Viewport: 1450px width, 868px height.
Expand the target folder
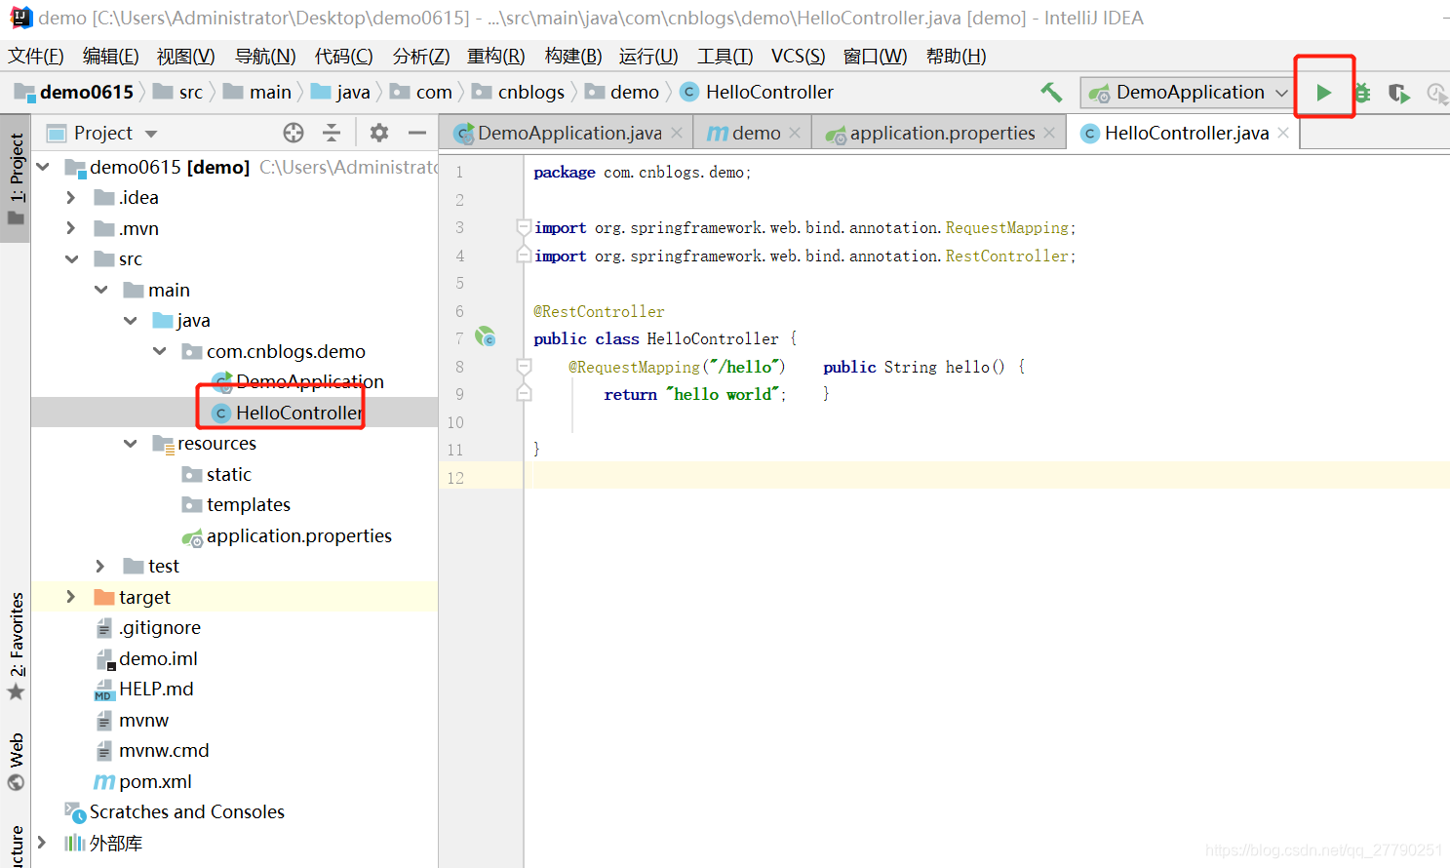(x=70, y=597)
